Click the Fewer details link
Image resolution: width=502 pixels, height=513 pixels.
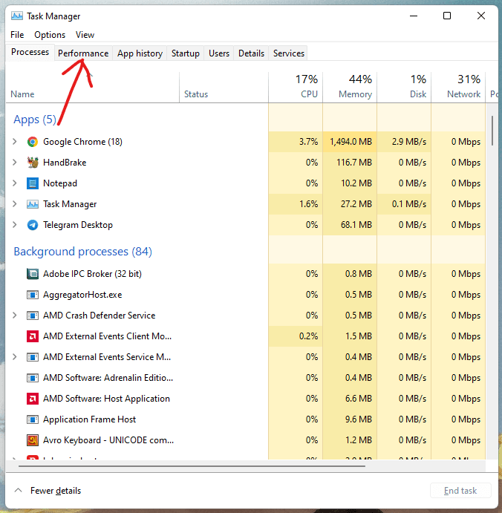[56, 491]
